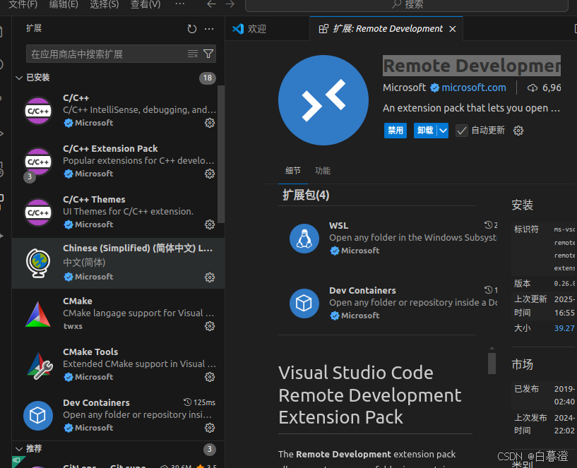The width and height of the screenshot is (577, 468).
Task: Go back with the left arrow
Action: coord(211,4)
